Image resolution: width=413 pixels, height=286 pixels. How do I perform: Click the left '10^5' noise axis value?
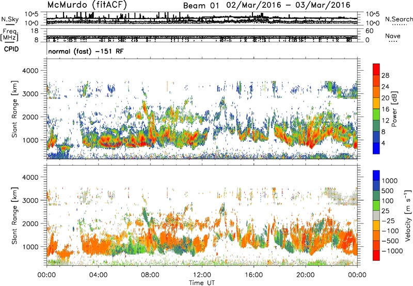tap(31, 14)
